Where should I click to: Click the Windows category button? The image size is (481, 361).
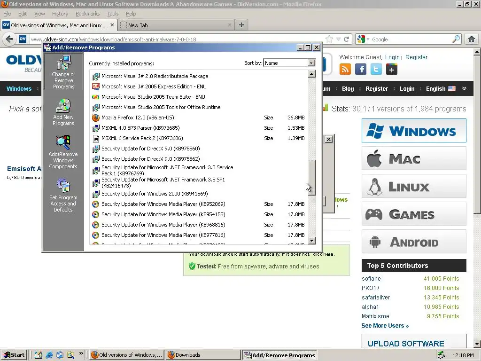pyautogui.click(x=414, y=131)
